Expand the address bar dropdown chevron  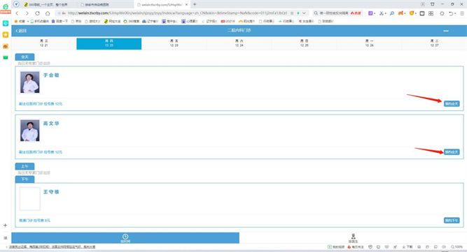pos(304,13)
